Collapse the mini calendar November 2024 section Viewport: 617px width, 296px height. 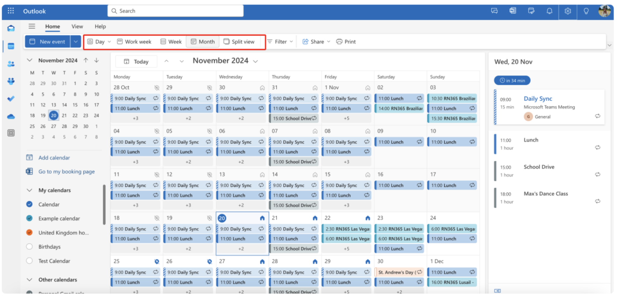click(30, 60)
